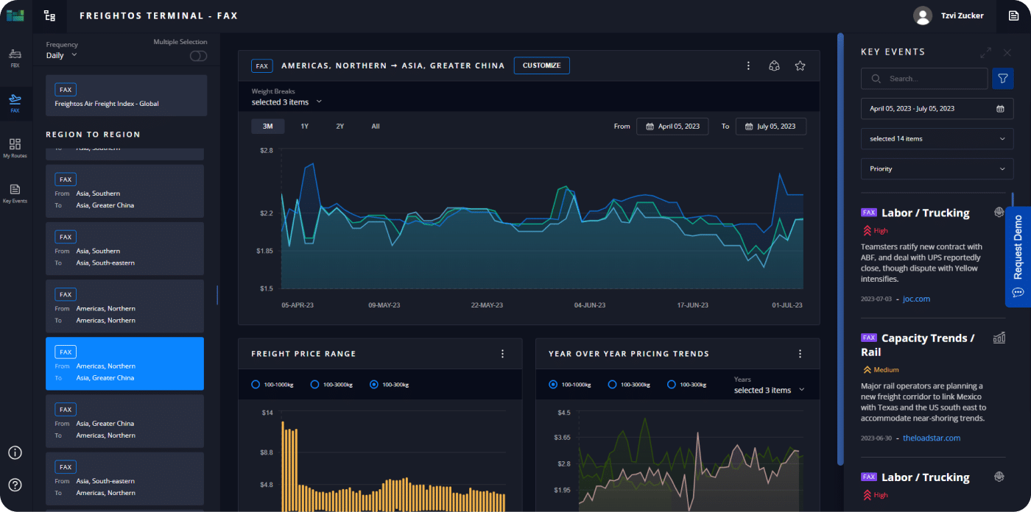Click the info icon in left sidebar

15,452
